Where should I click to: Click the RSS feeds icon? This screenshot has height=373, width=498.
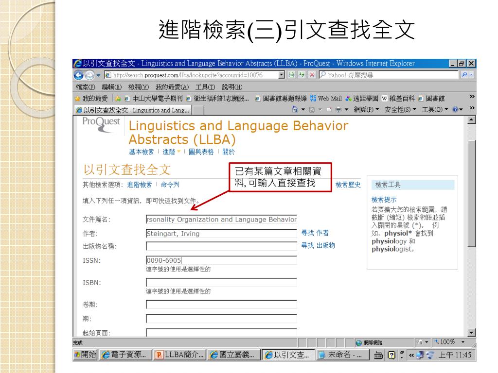(x=312, y=109)
